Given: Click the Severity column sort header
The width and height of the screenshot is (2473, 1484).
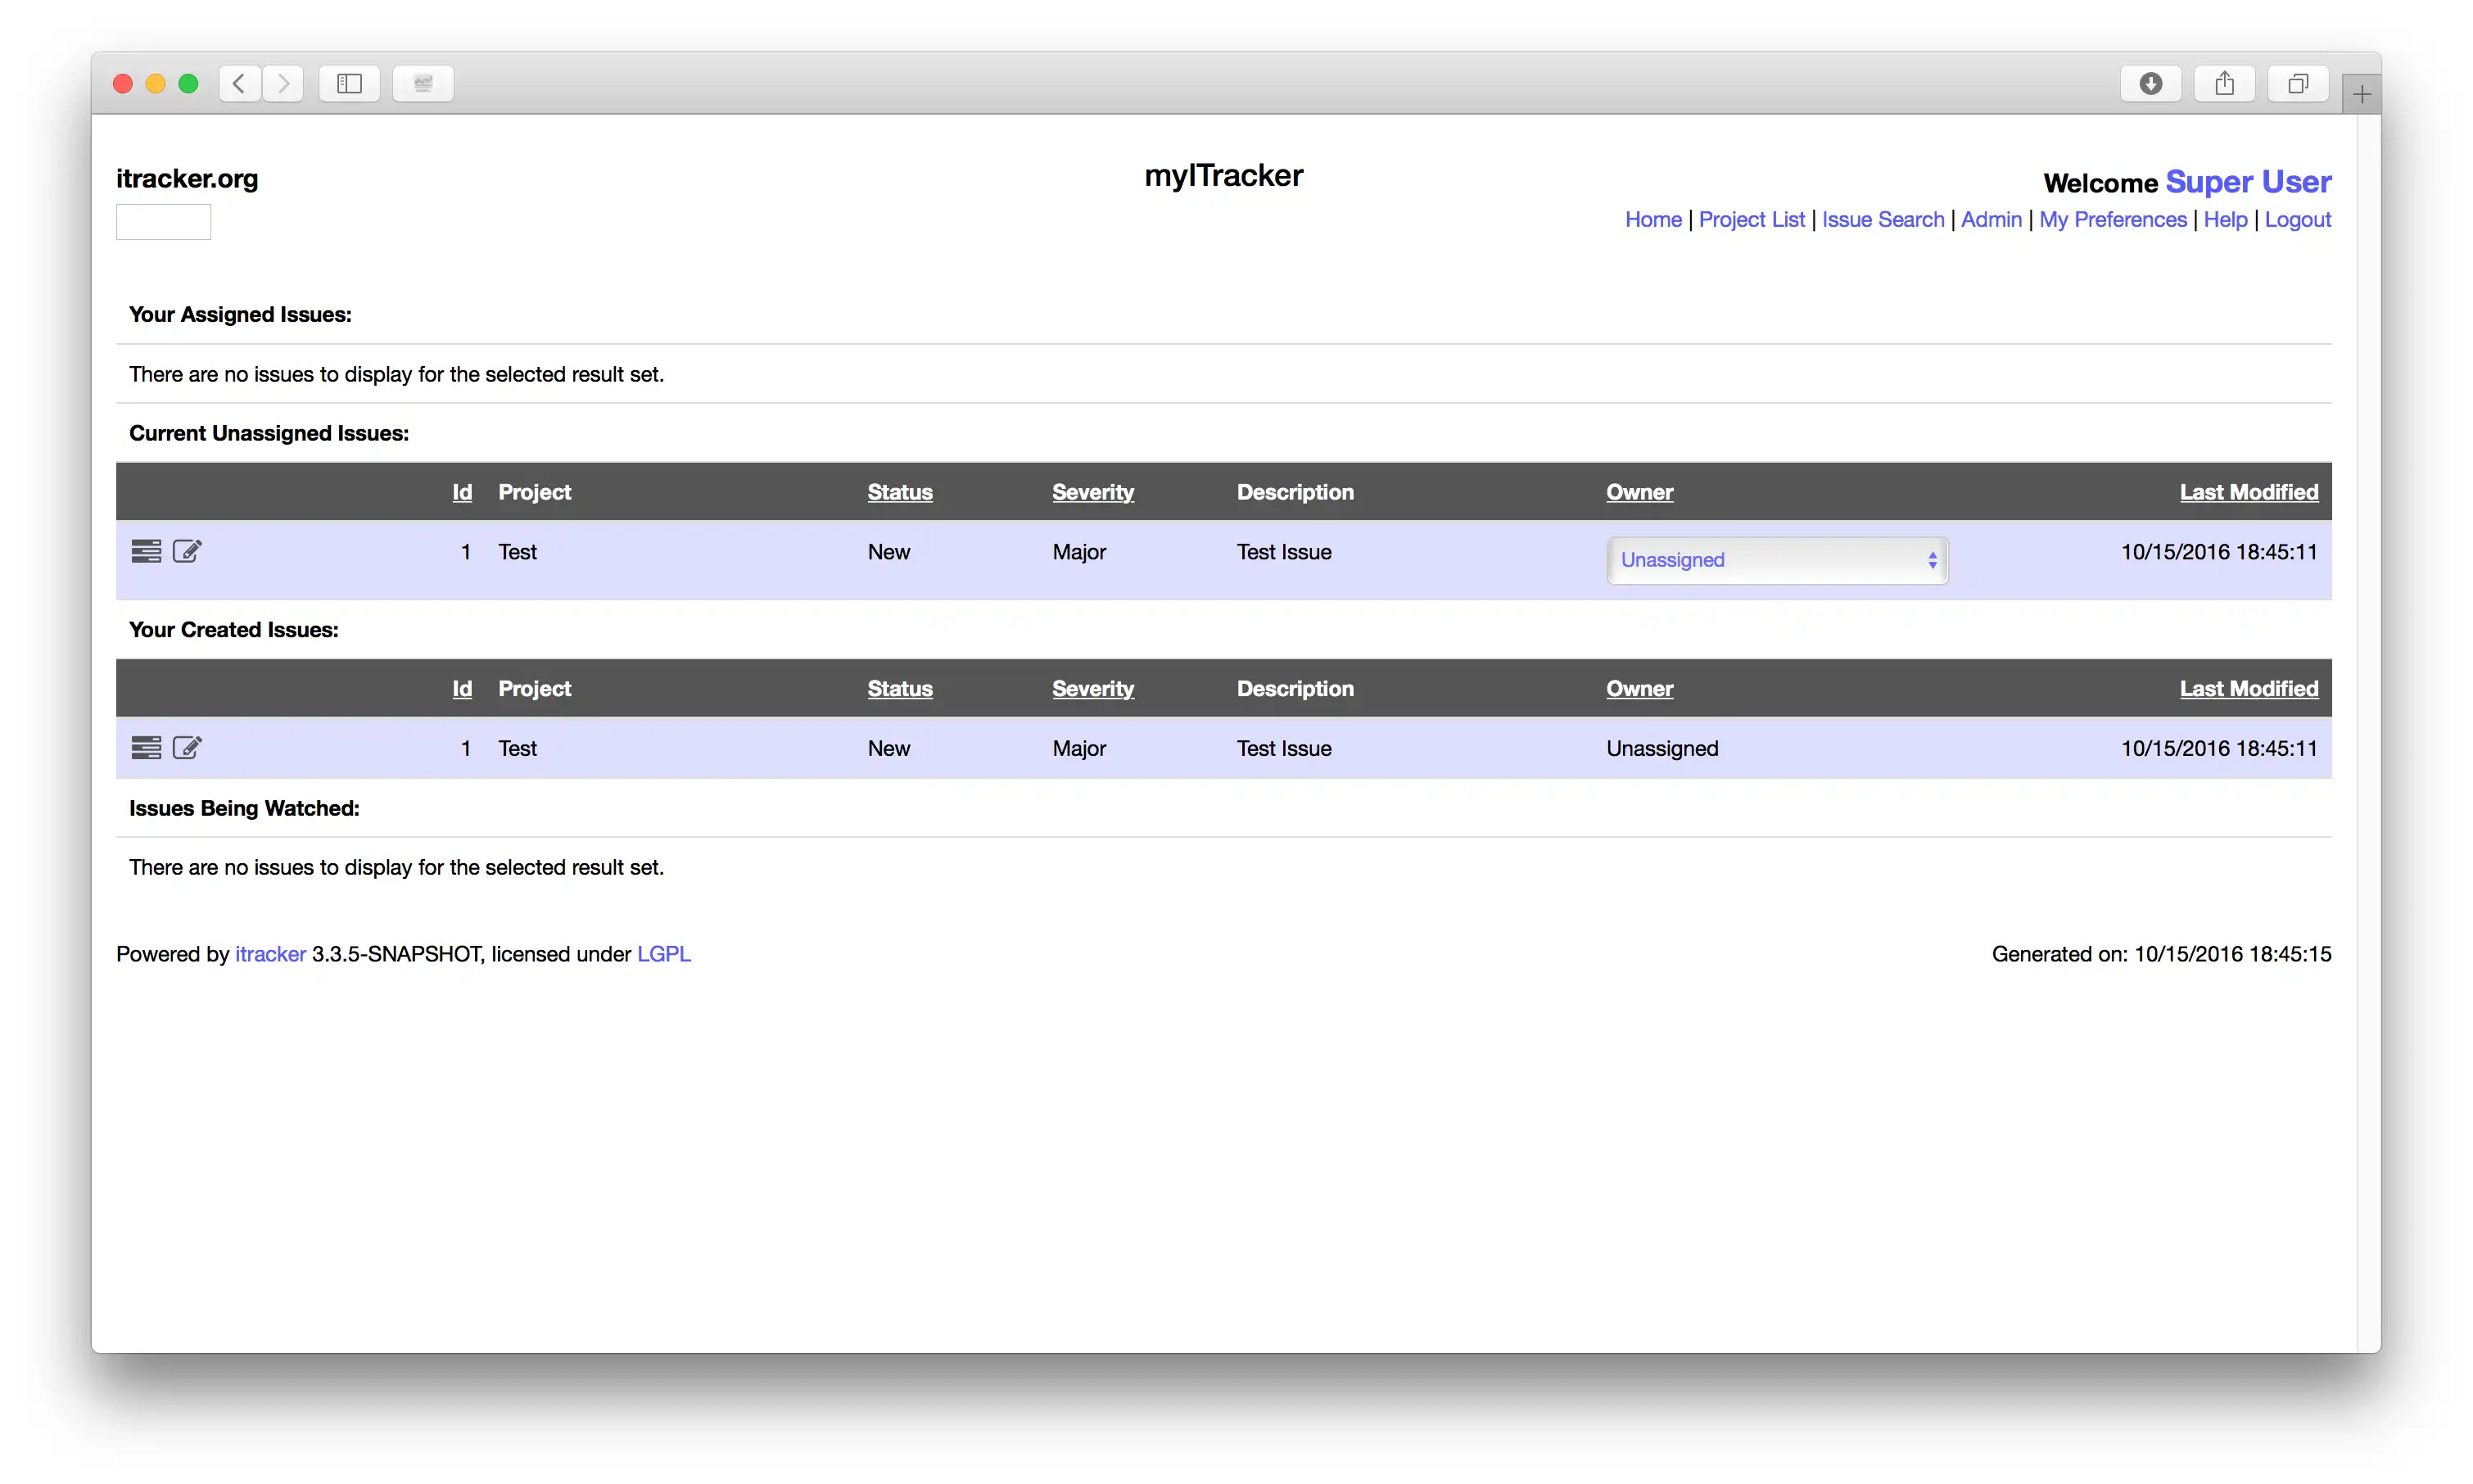Looking at the screenshot, I should 1092,493.
